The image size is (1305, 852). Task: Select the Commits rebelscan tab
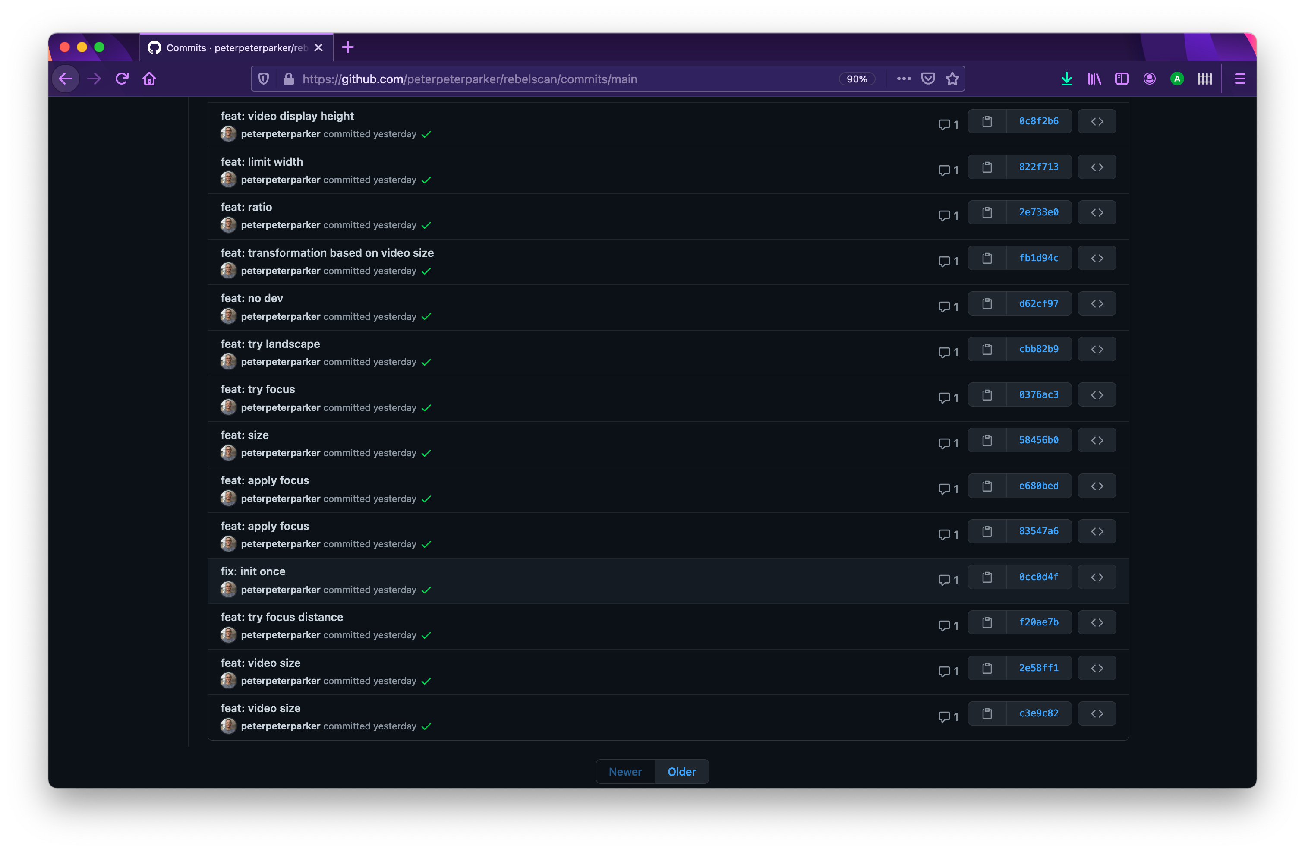236,48
